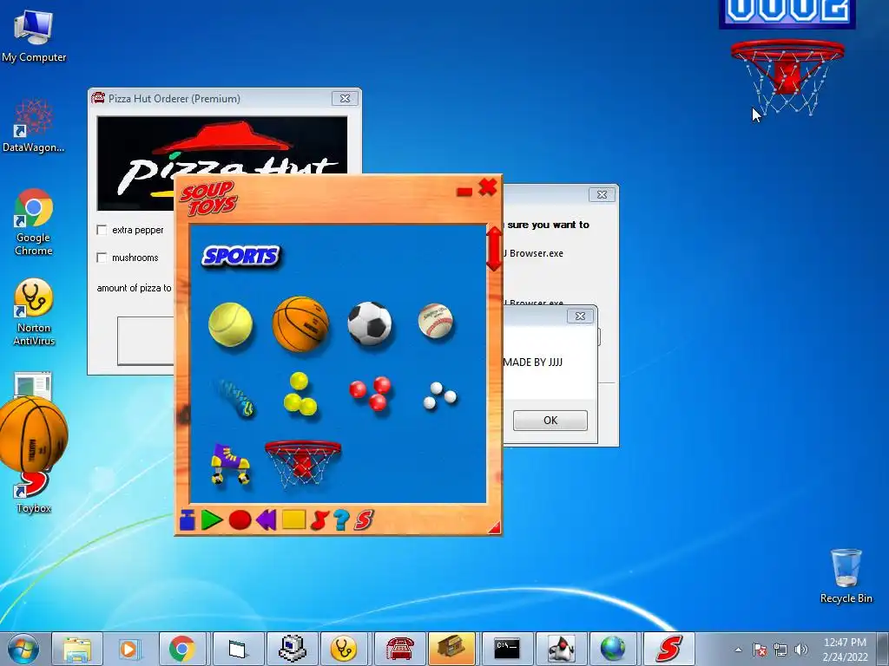Switch to the Command Prompt taskbar item

pos(507,649)
